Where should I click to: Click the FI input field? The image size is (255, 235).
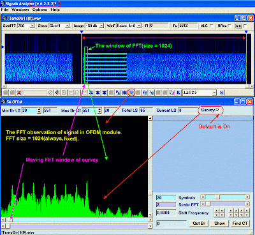(159, 26)
